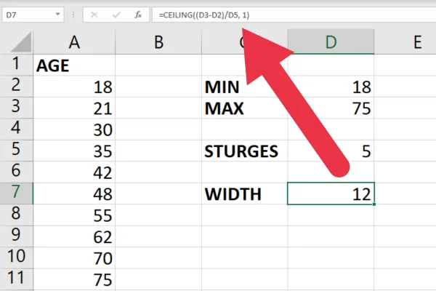Screen dimensions: 436x291
Task: Select row 4 header
Action: (16, 129)
